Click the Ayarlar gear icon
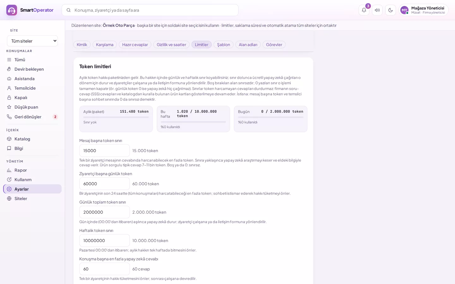The image size is (455, 284). click(9, 189)
